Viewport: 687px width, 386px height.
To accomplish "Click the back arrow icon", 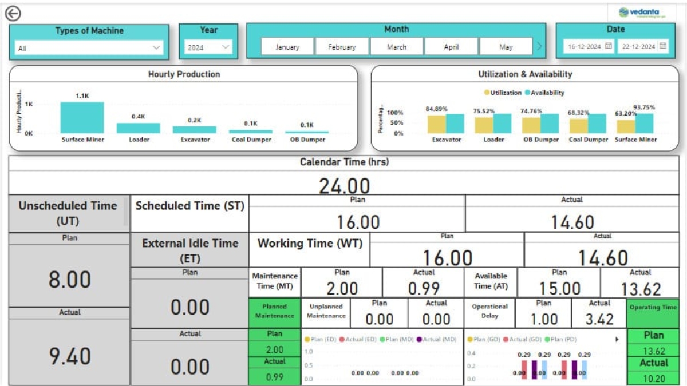I will tap(13, 14).
